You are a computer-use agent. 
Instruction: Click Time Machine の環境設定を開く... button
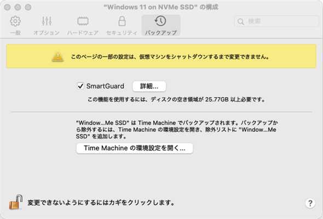tap(135, 148)
